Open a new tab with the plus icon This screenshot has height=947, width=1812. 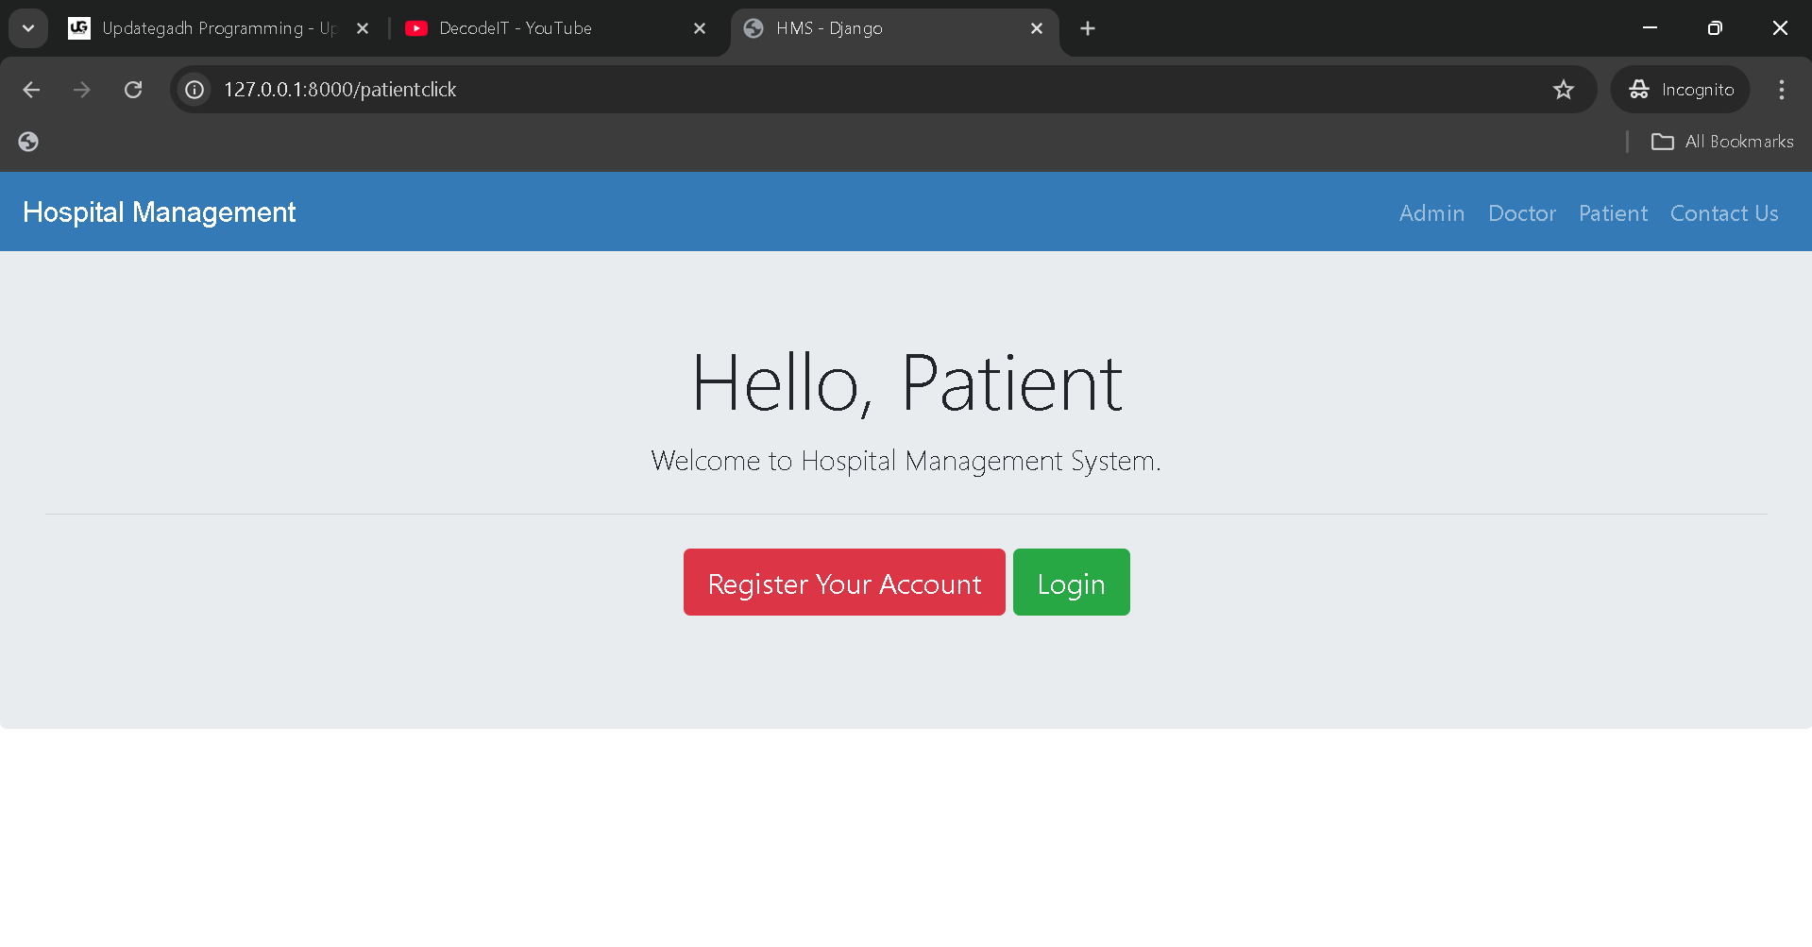(x=1088, y=28)
